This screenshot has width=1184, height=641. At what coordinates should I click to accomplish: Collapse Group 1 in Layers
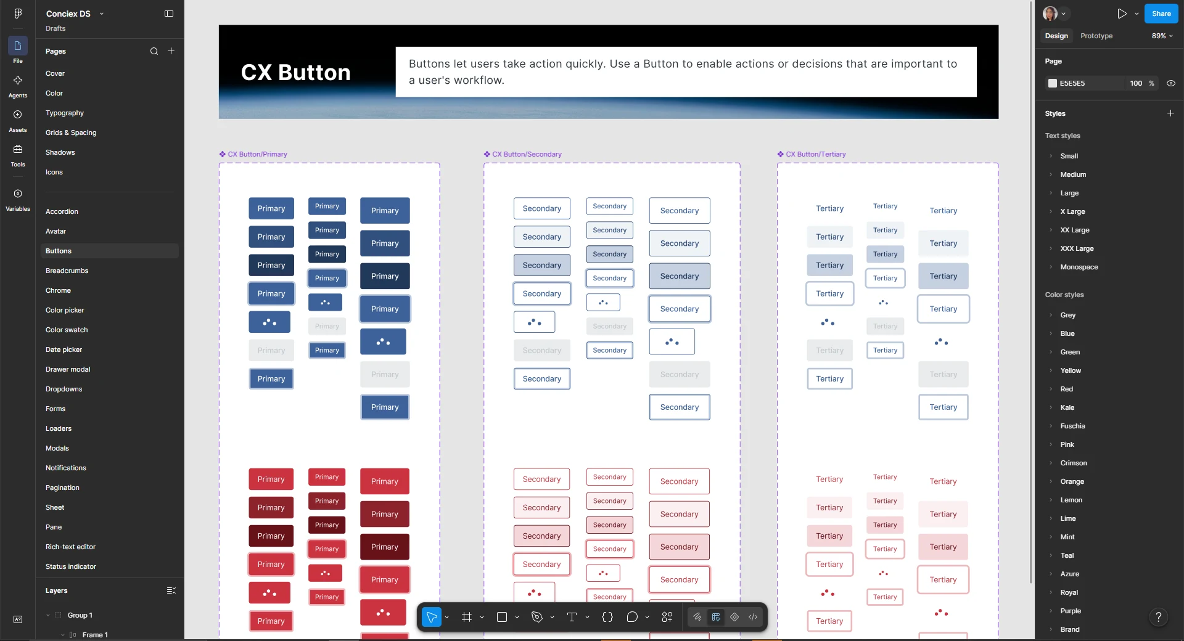click(x=48, y=615)
